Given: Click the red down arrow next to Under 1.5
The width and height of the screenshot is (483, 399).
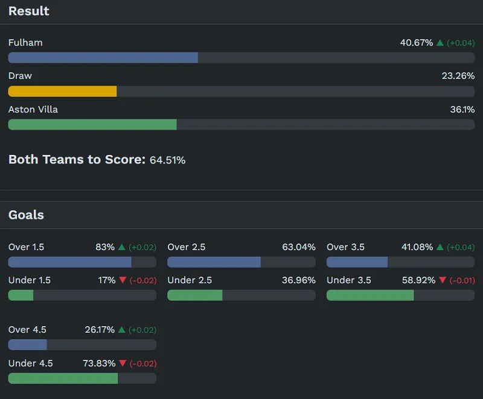Looking at the screenshot, I should tap(122, 281).
